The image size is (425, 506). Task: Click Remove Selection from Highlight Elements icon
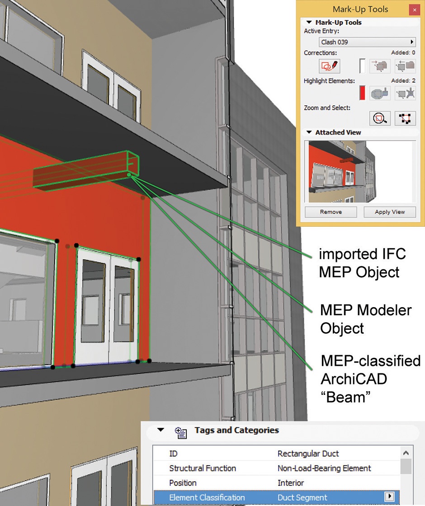point(405,94)
